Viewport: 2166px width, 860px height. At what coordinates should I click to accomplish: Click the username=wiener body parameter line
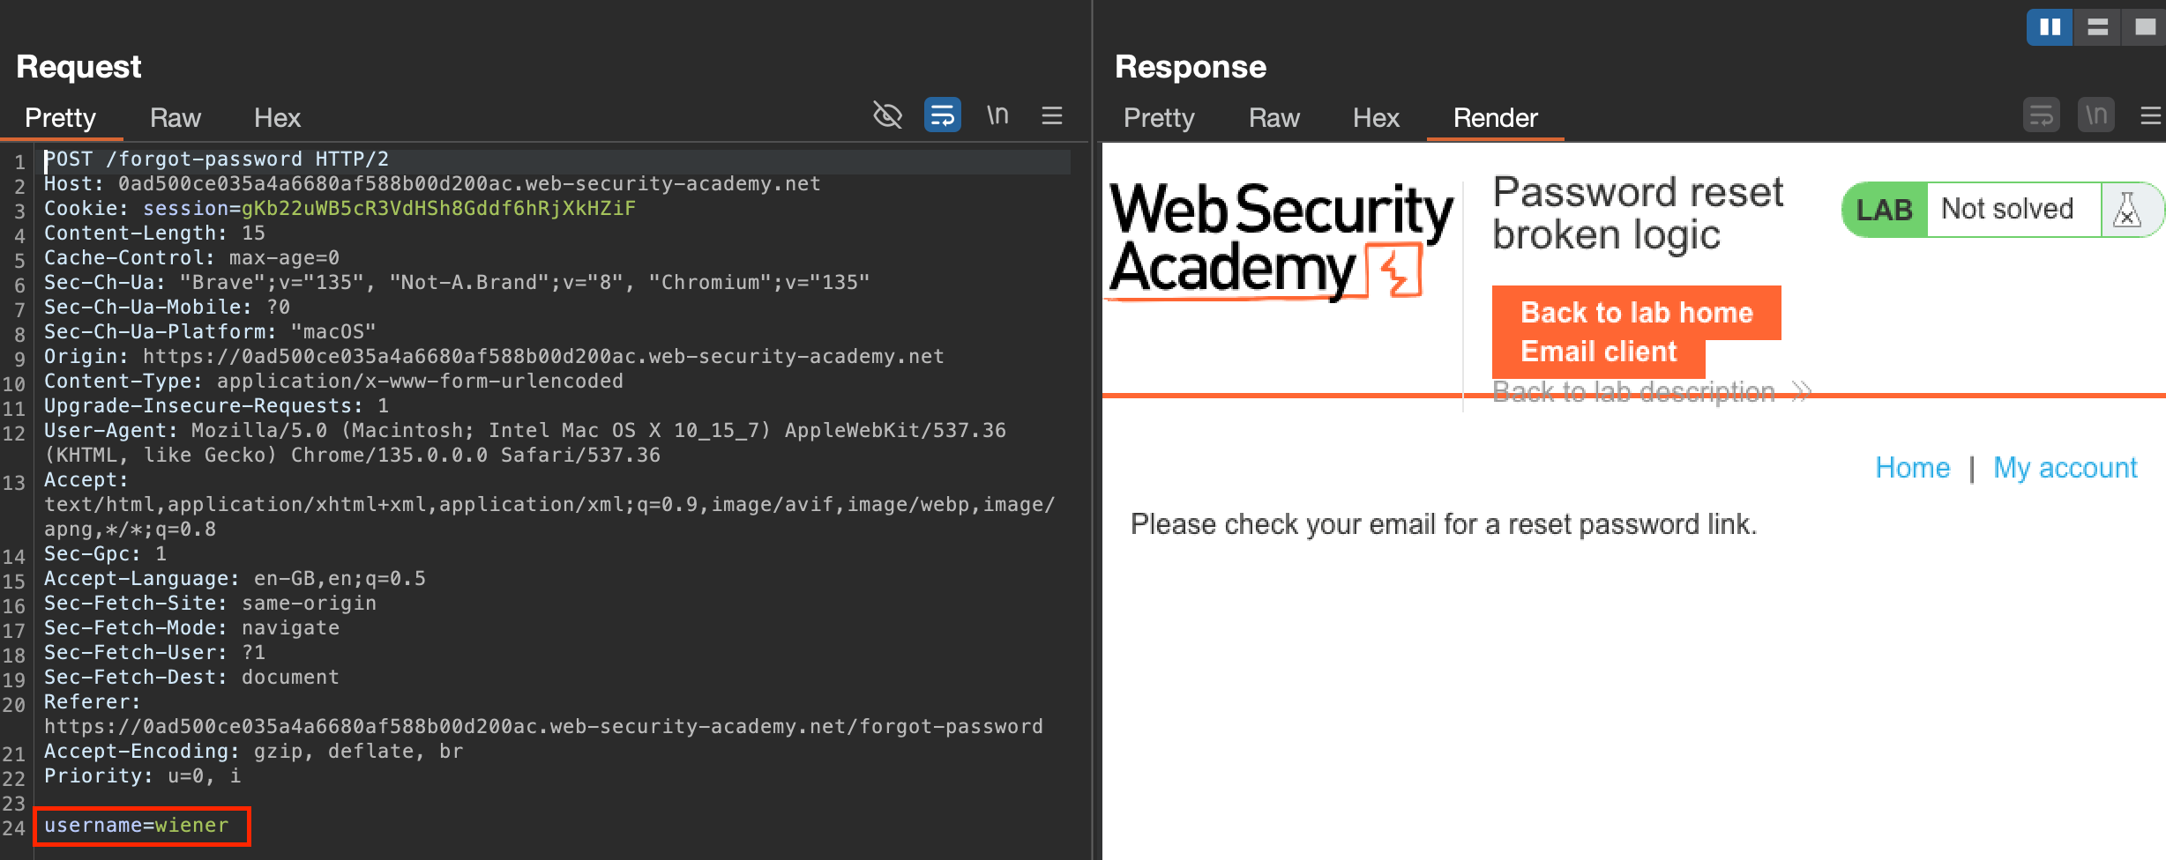click(x=137, y=826)
